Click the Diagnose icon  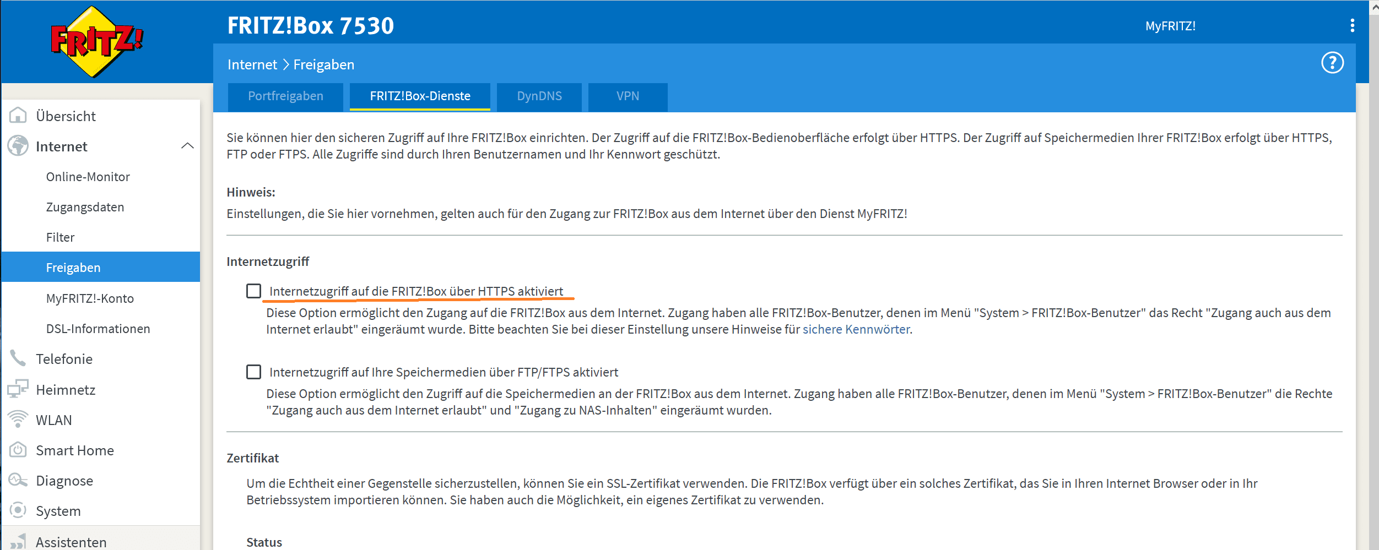coord(18,480)
